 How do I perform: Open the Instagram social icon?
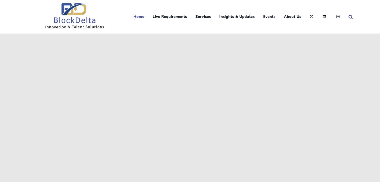[x=338, y=17]
